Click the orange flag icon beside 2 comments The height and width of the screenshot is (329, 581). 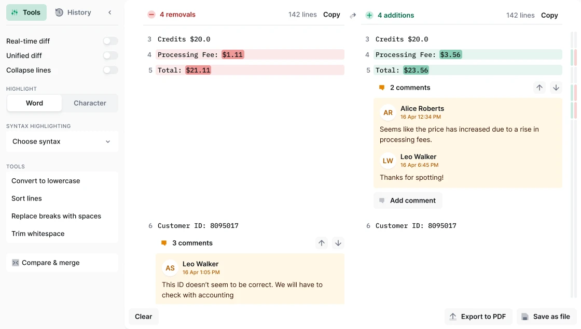tap(382, 88)
